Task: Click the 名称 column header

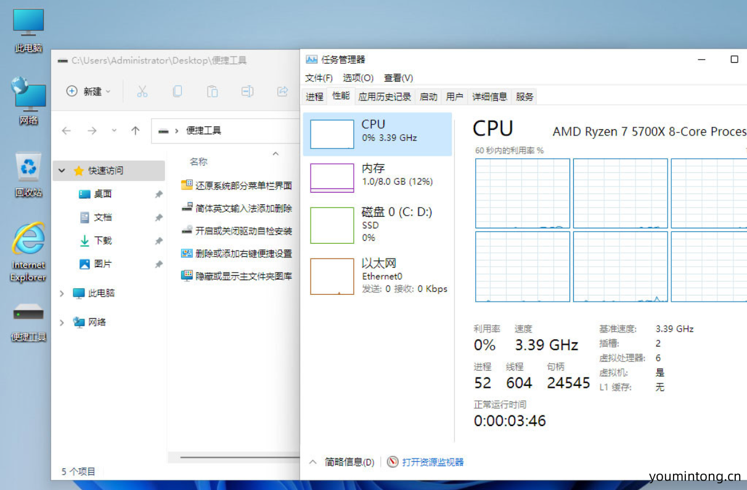Action: pyautogui.click(x=198, y=162)
